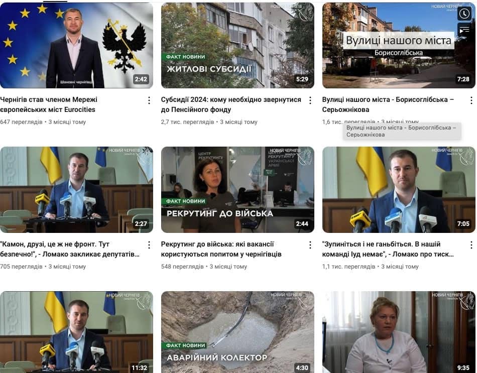
Task: Click title "Камон, друзі, це ж не фронт"
Action: point(70,249)
